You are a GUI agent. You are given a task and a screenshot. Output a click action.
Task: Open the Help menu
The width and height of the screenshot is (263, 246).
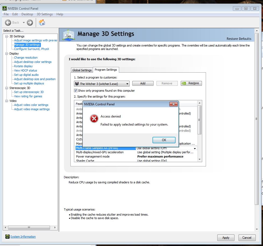pos(60,14)
